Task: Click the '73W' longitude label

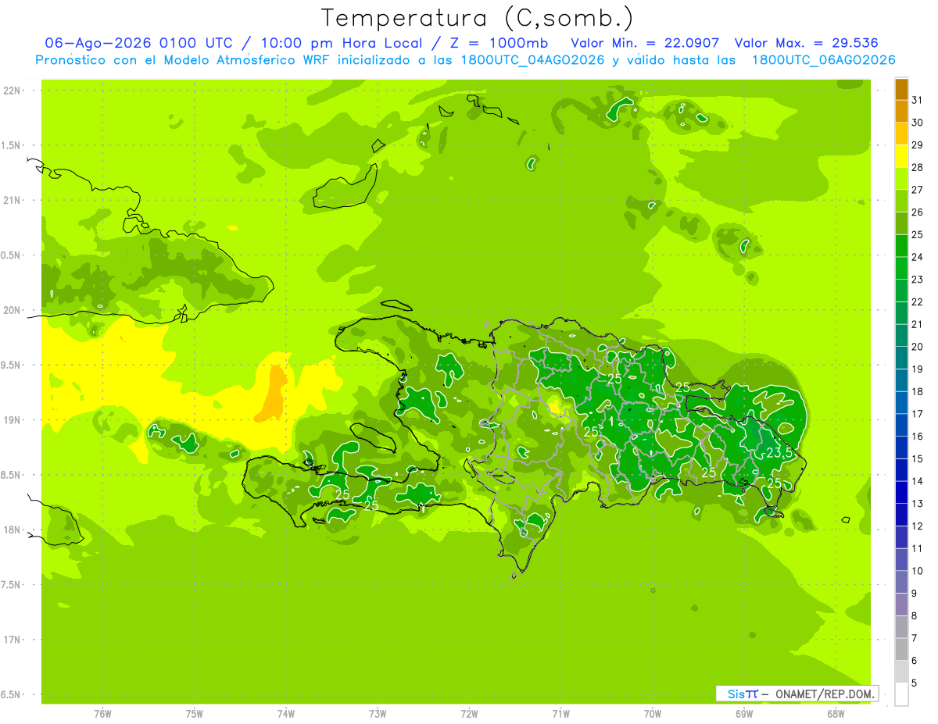Action: (x=378, y=714)
